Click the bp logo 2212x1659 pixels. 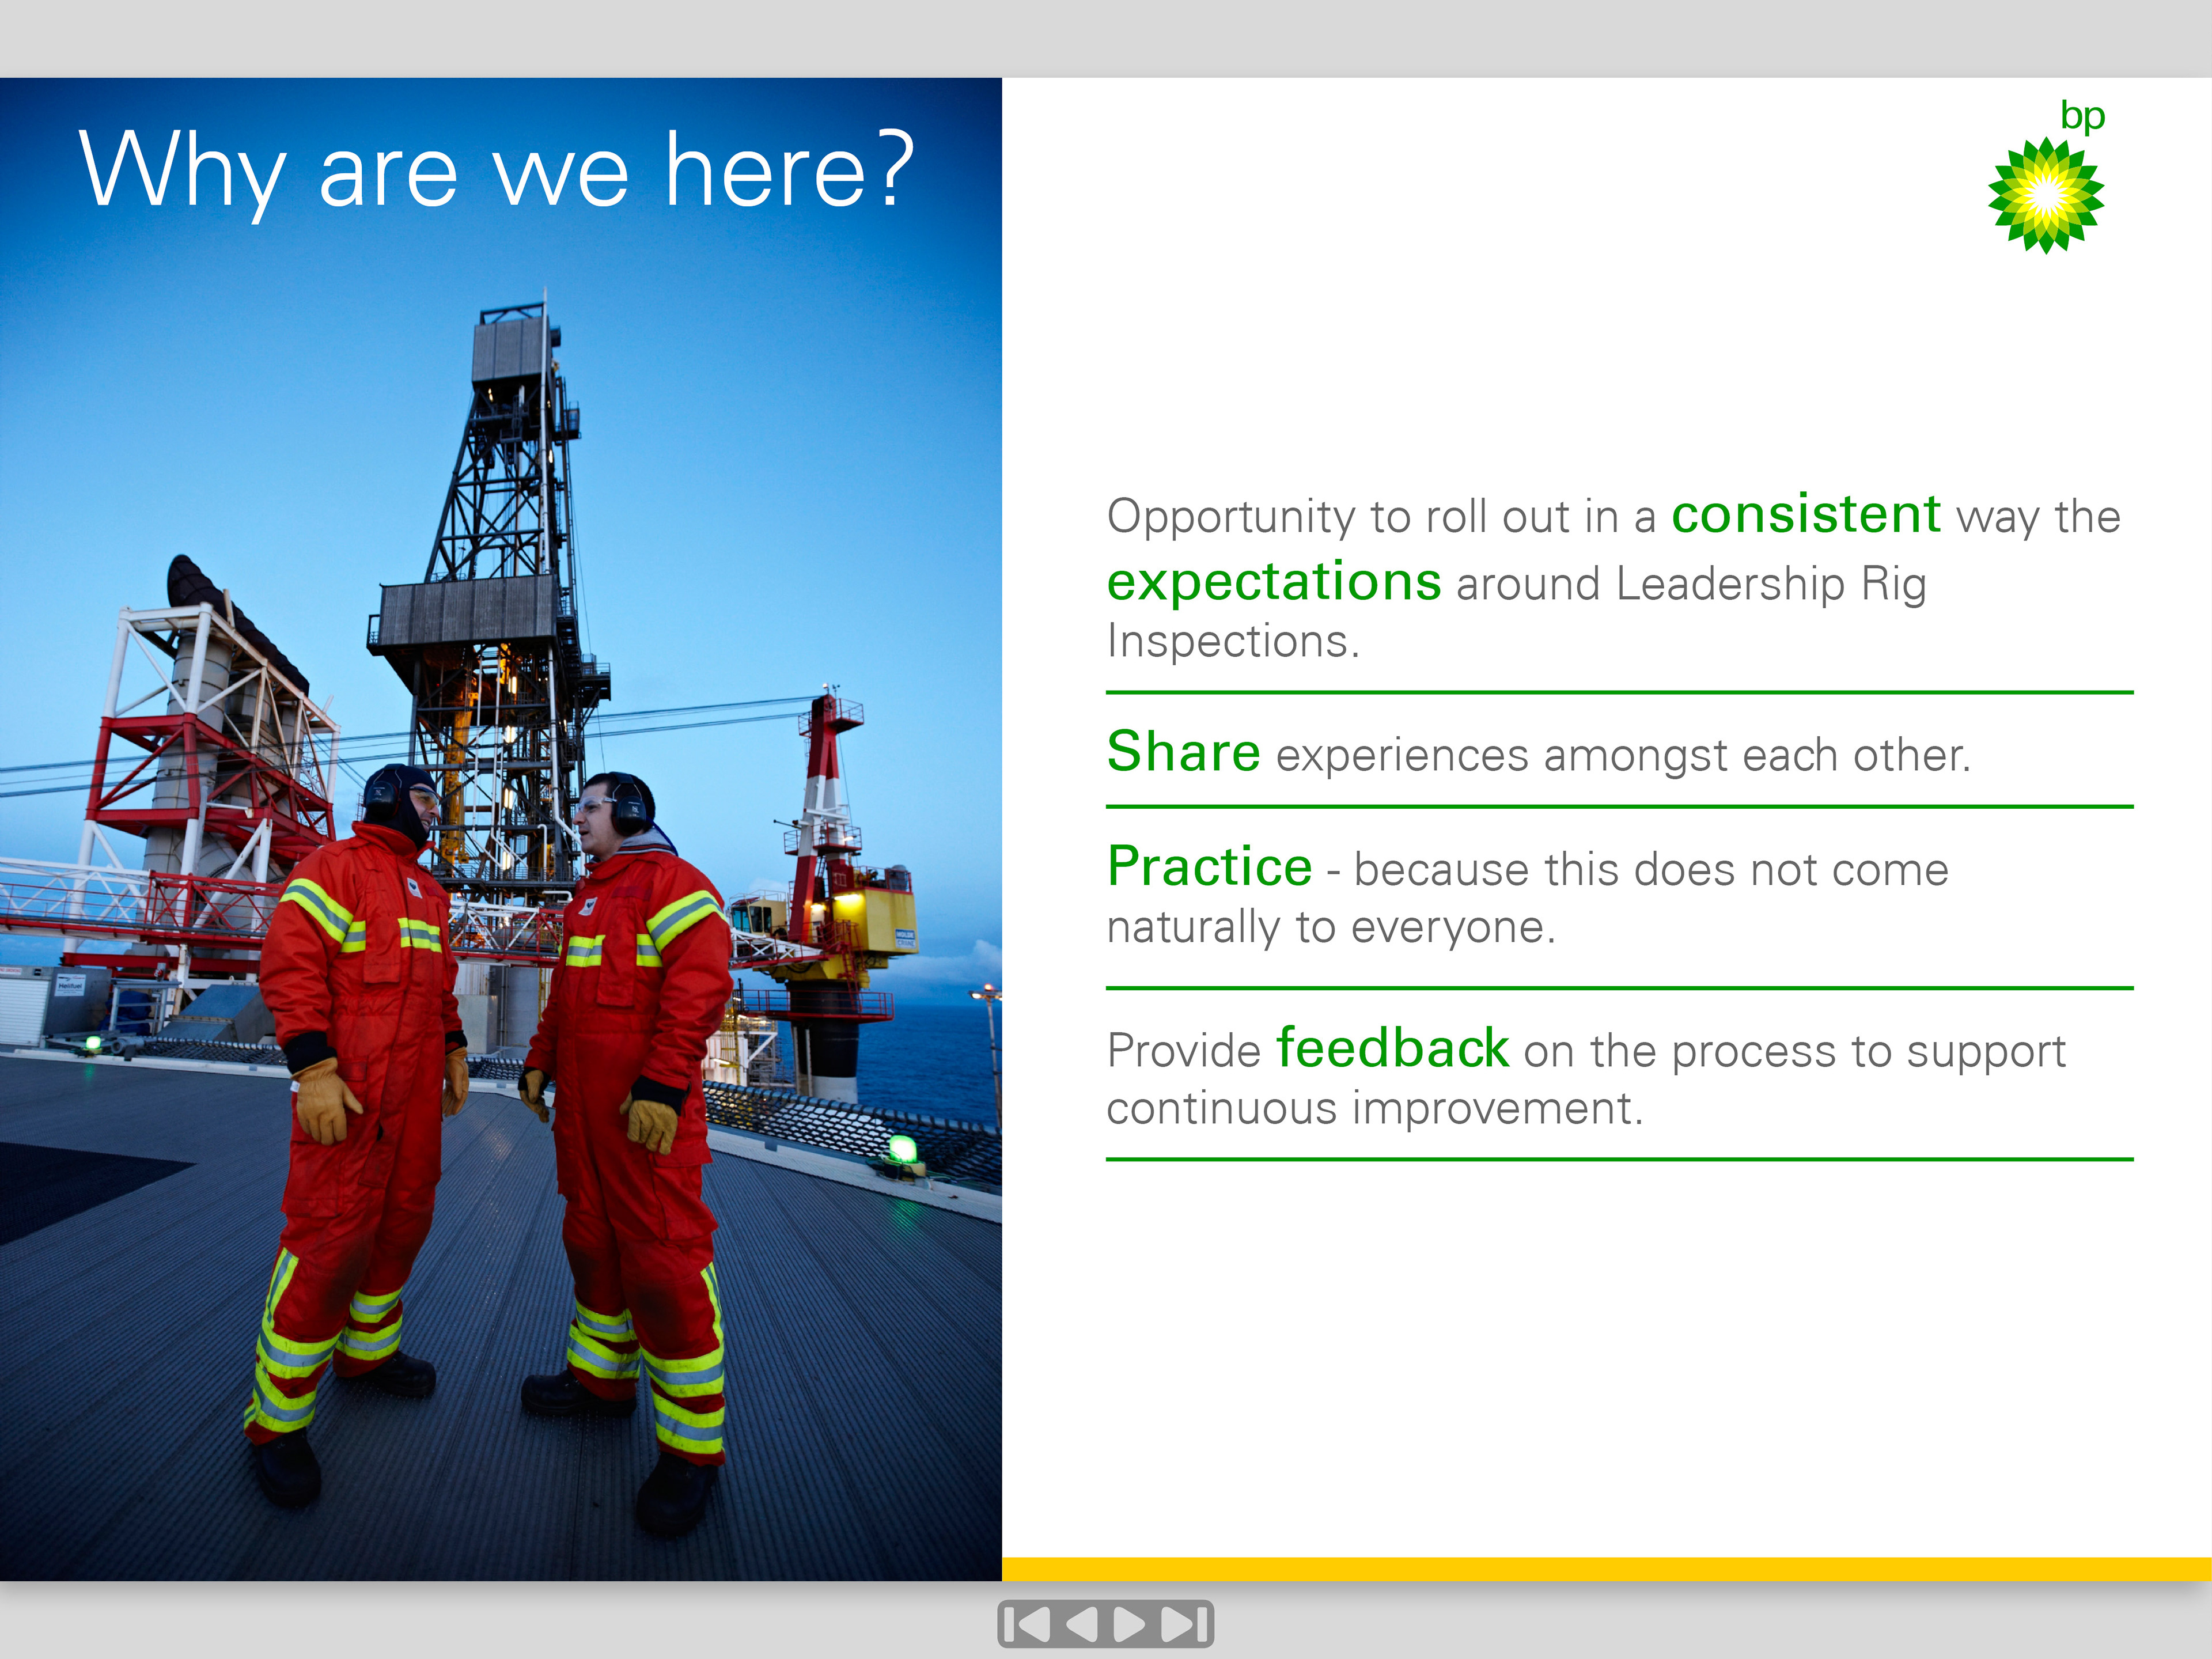coord(2047,177)
